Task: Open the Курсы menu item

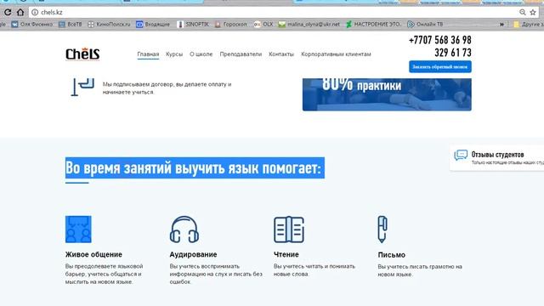Action: pyautogui.click(x=174, y=54)
